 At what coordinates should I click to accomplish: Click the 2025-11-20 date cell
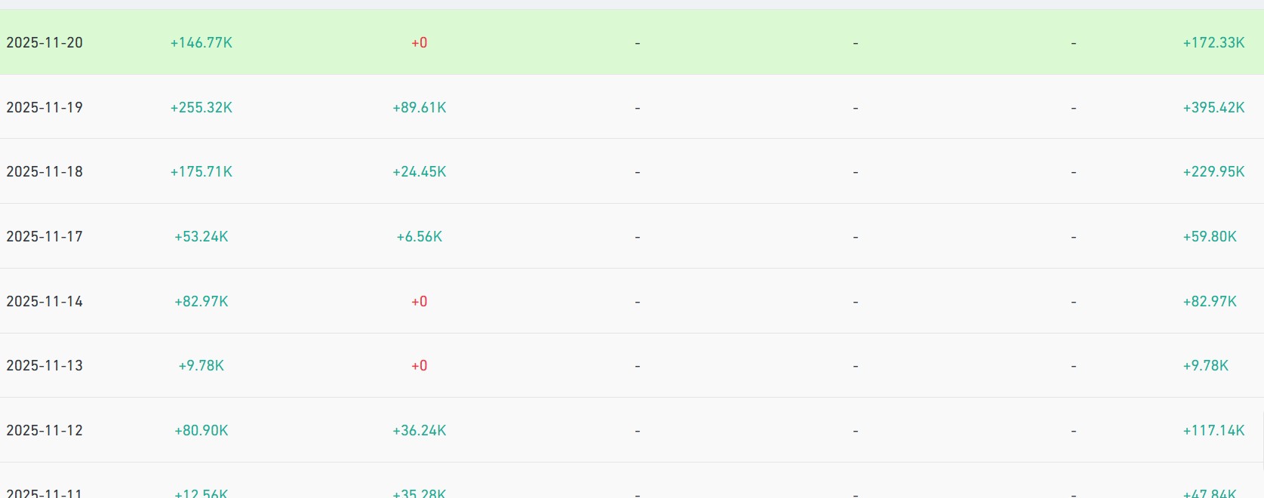coord(45,43)
